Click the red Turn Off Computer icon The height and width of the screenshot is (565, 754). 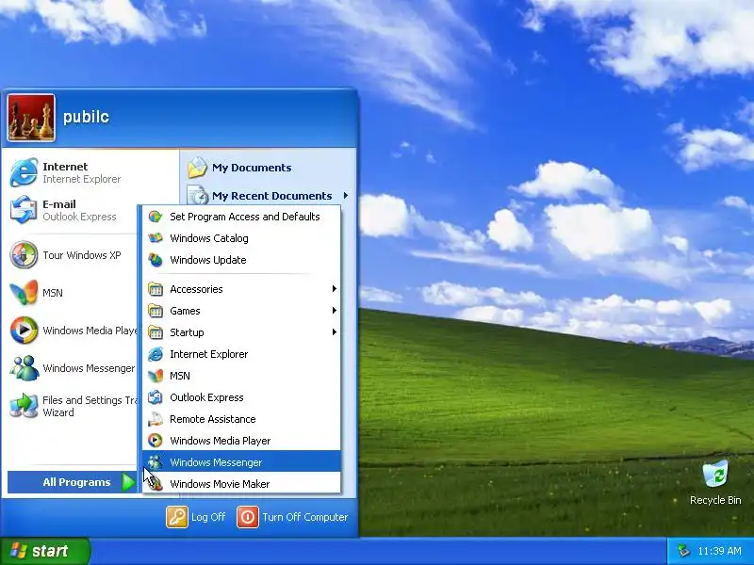pos(248,517)
